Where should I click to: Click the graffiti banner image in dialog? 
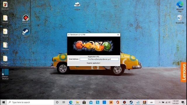pos(93,46)
